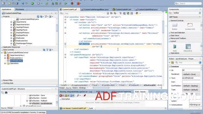Select EmployeesView in Projects tree

tap(22, 41)
